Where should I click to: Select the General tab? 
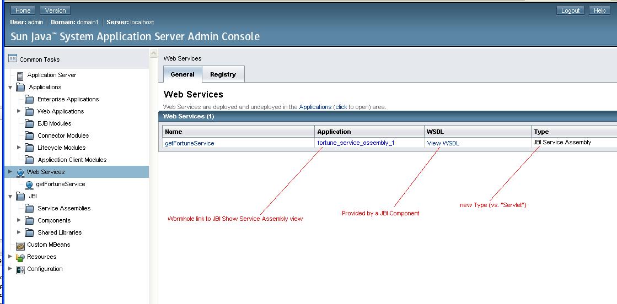[x=183, y=74]
